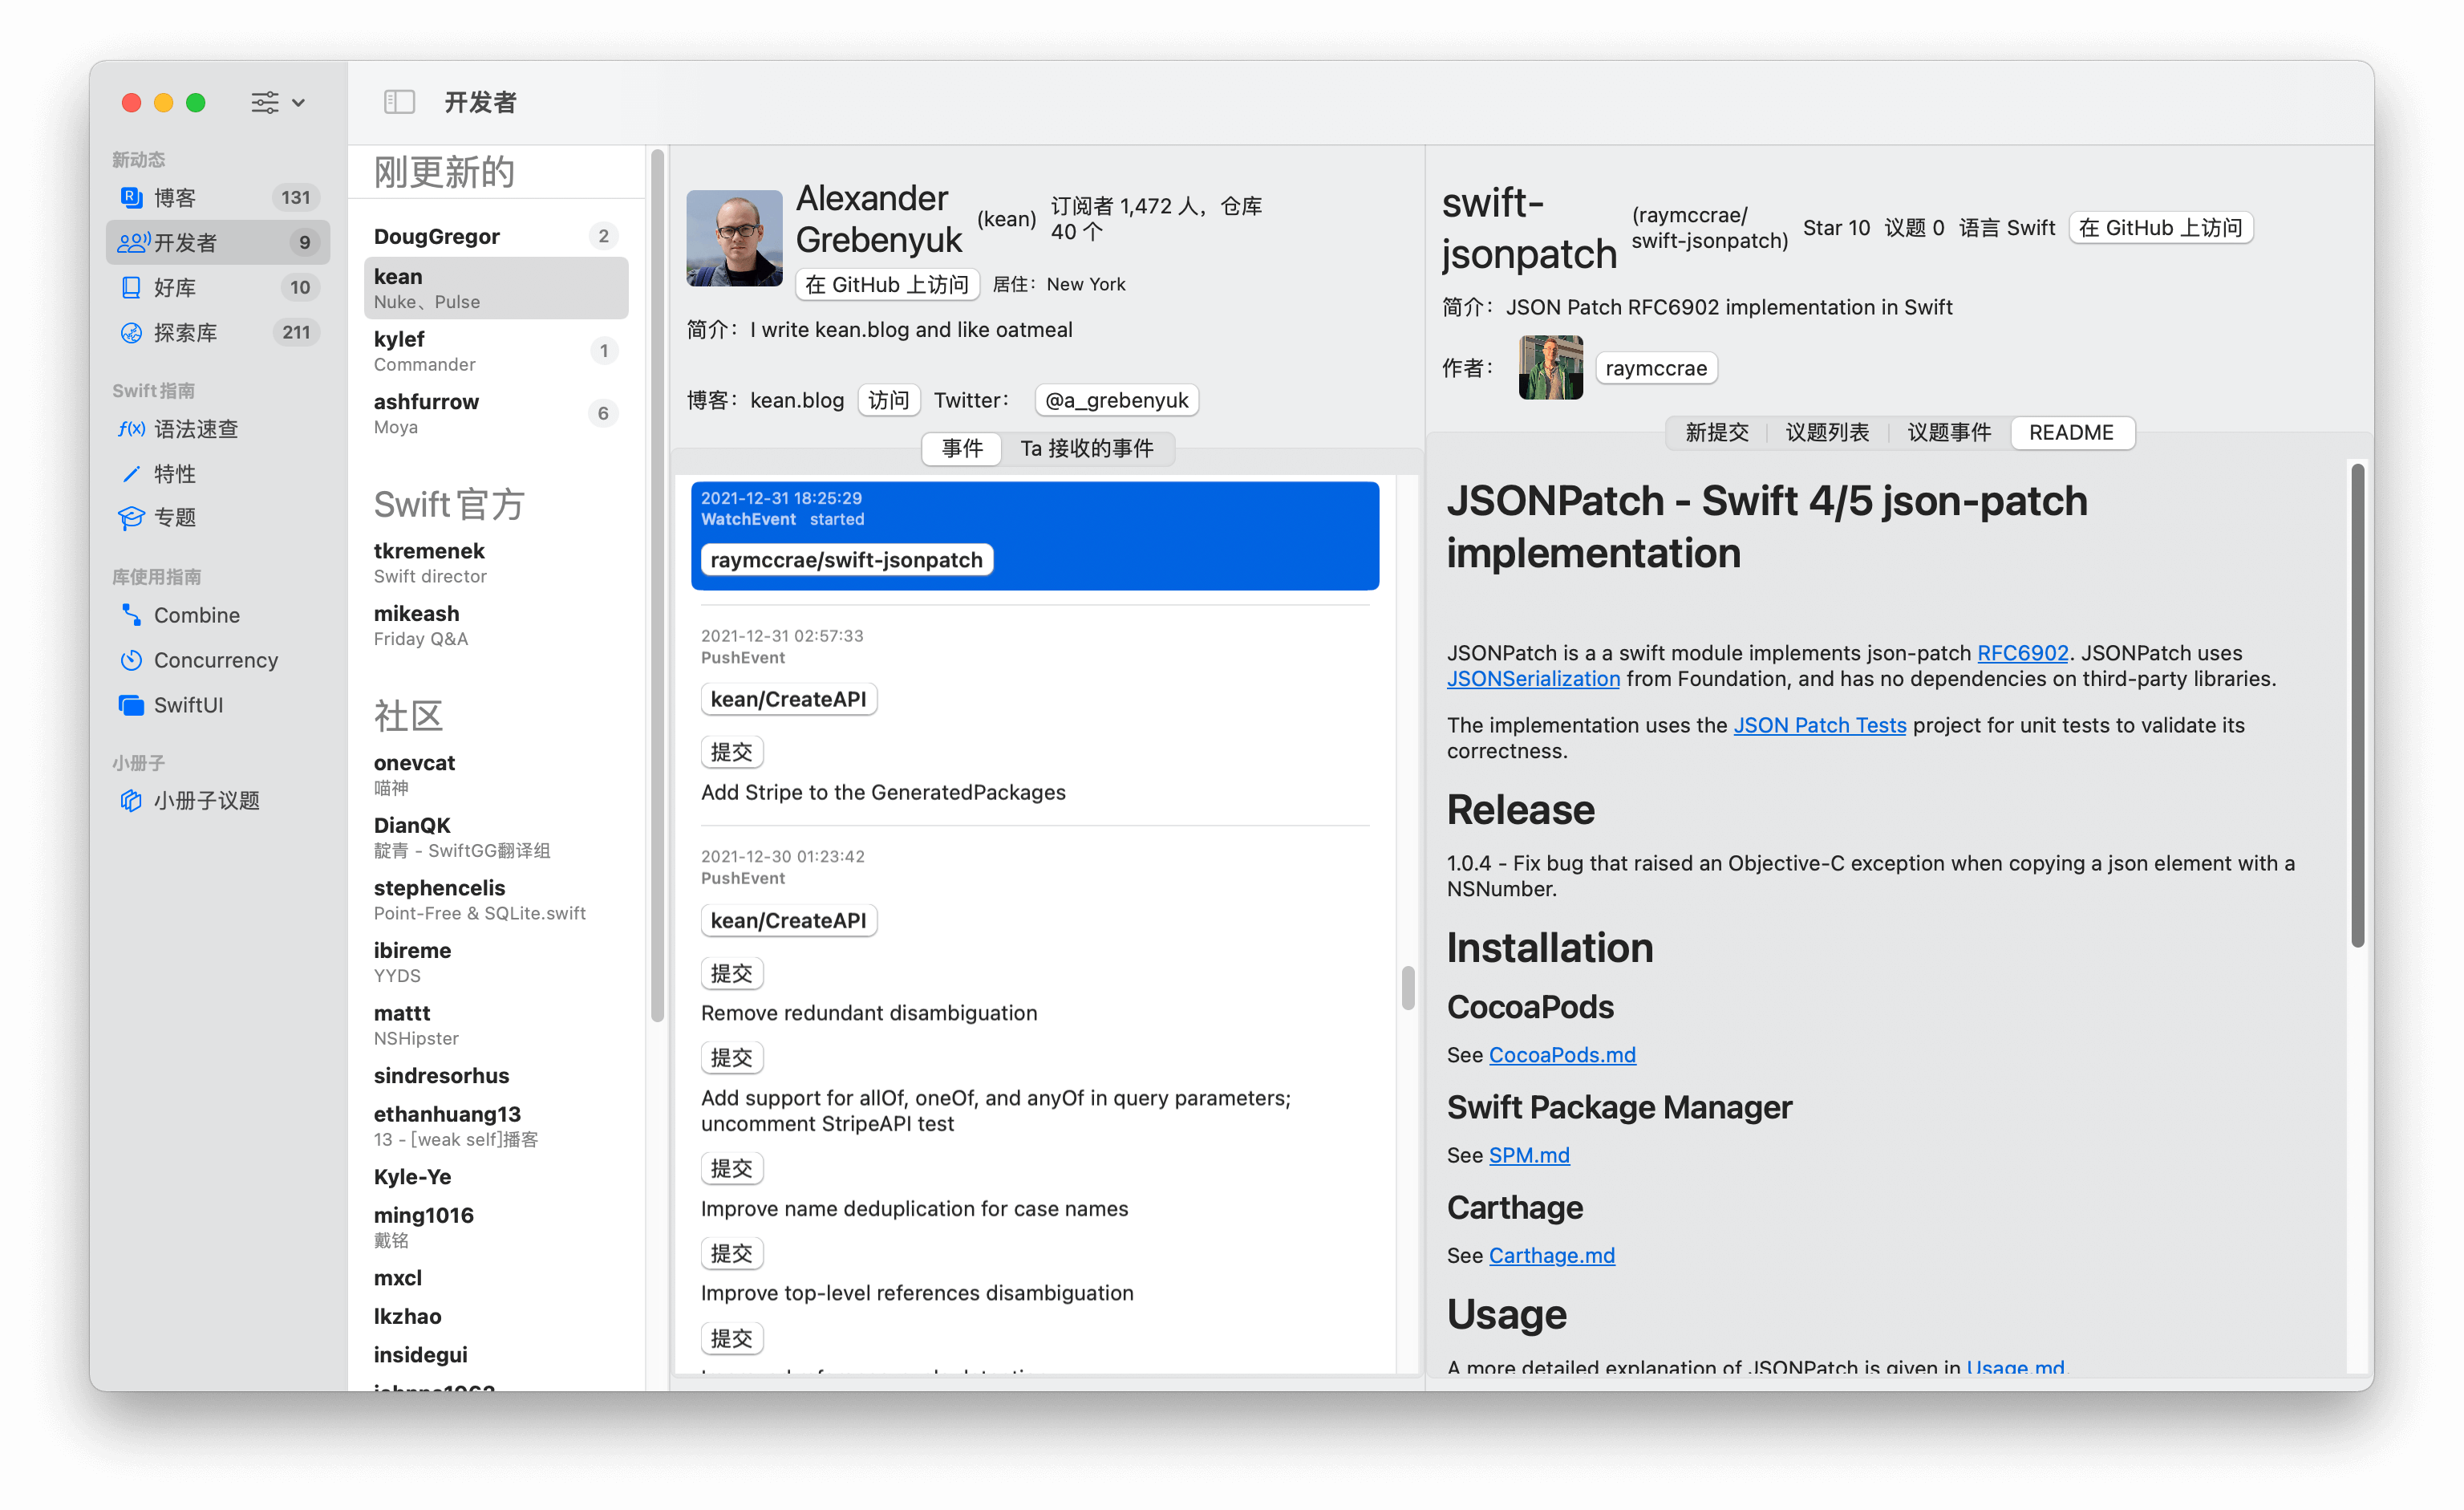Switch to 议题列表 tab

[1826, 432]
